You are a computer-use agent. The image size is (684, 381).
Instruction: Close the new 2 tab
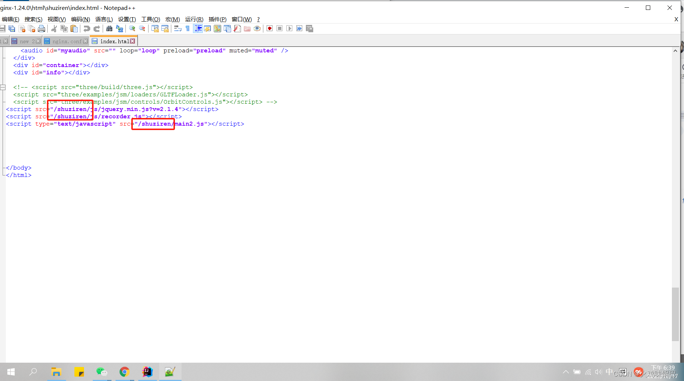38,41
